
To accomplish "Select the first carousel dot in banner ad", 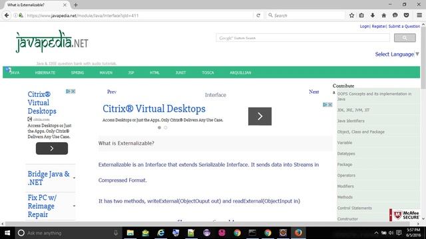I will [160, 127].
